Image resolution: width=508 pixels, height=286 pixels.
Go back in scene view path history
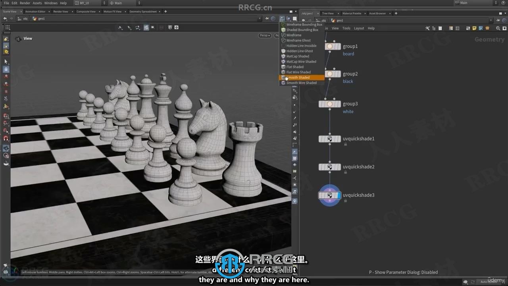pyautogui.click(x=5, y=19)
